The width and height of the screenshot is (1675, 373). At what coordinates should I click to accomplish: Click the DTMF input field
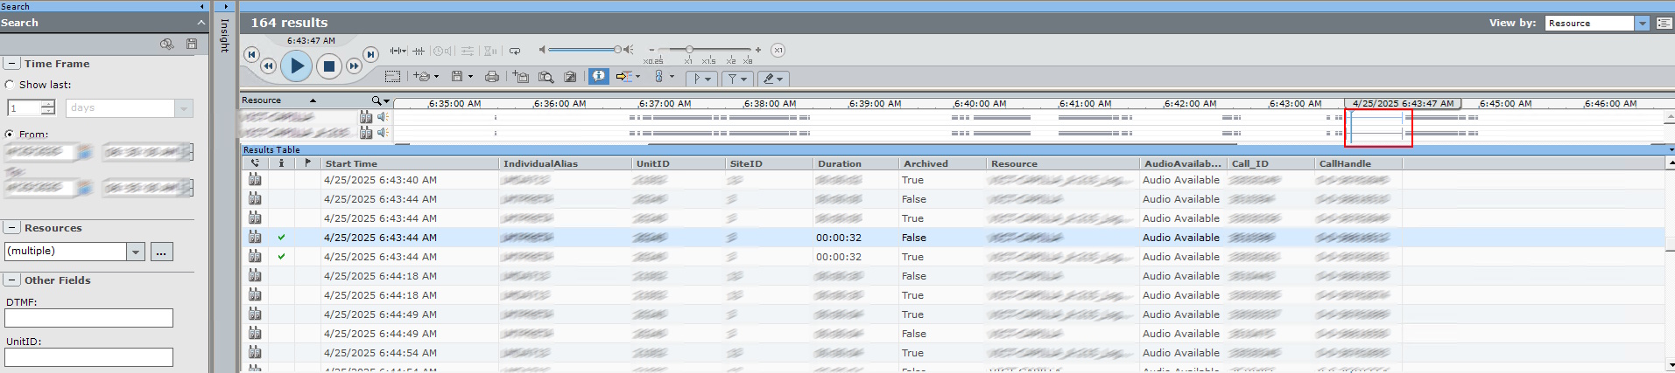(x=88, y=318)
